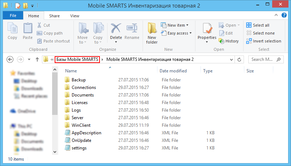Open the Move to dropdown
Image resolution: width=291 pixels, height=166 pixels.
(x=83, y=33)
